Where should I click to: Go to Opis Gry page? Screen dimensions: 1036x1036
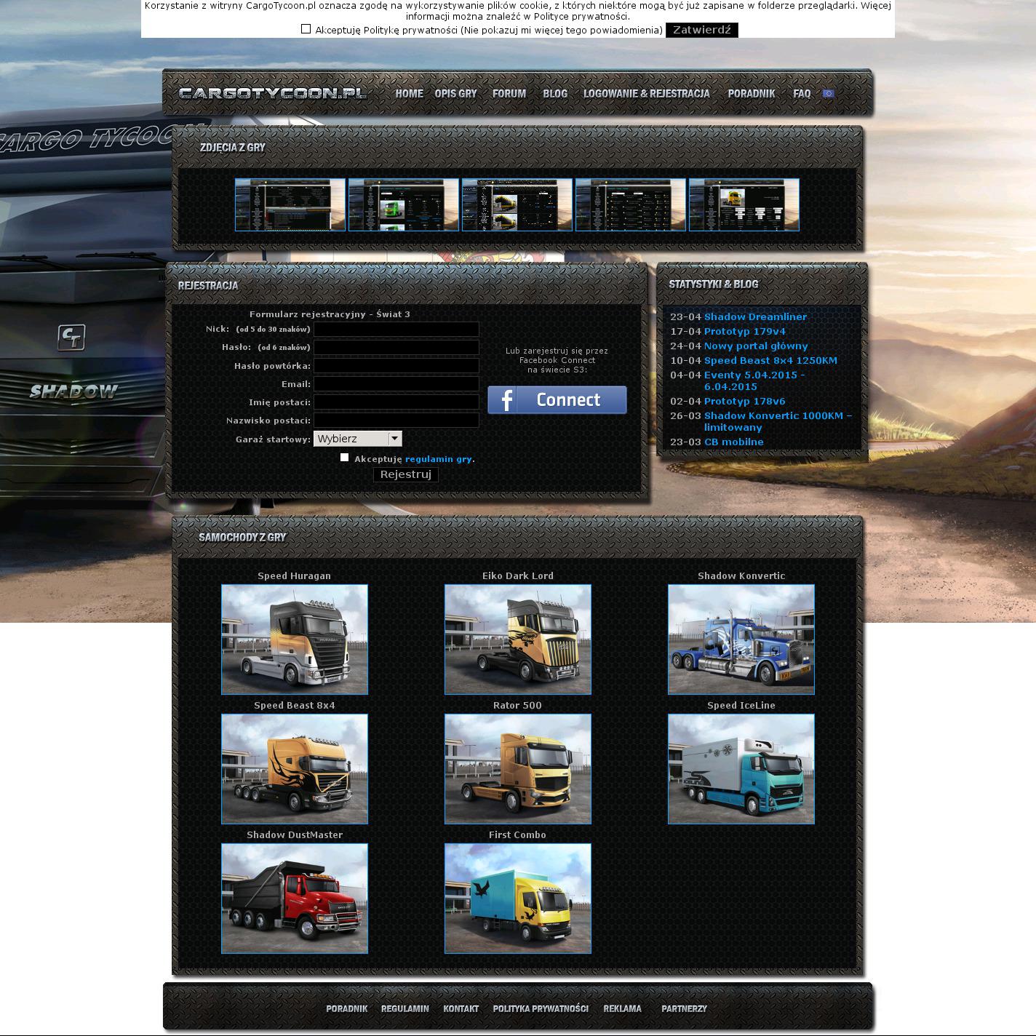[455, 94]
